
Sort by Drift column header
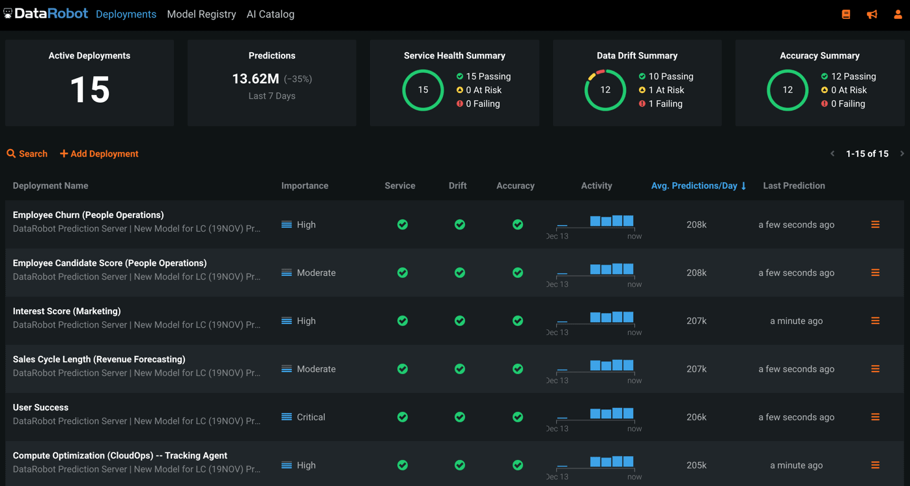(457, 185)
